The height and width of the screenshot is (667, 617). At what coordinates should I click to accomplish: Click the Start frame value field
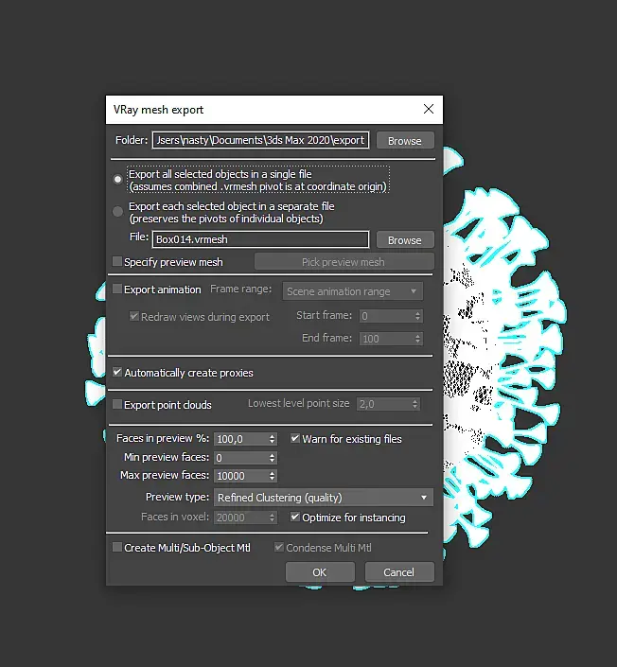point(386,316)
